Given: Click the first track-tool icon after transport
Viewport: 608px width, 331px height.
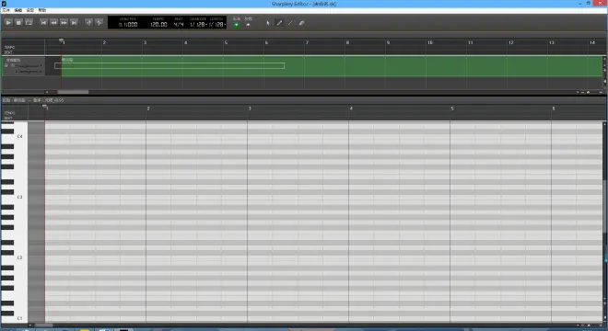Looking at the screenshot, I should (88, 22).
